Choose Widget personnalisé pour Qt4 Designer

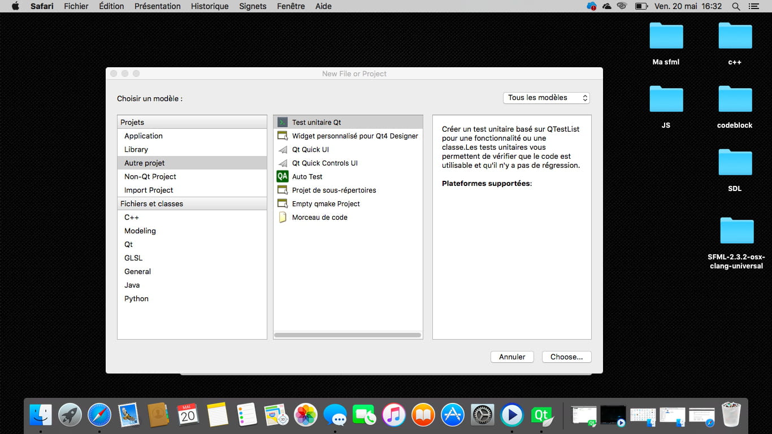348,136
